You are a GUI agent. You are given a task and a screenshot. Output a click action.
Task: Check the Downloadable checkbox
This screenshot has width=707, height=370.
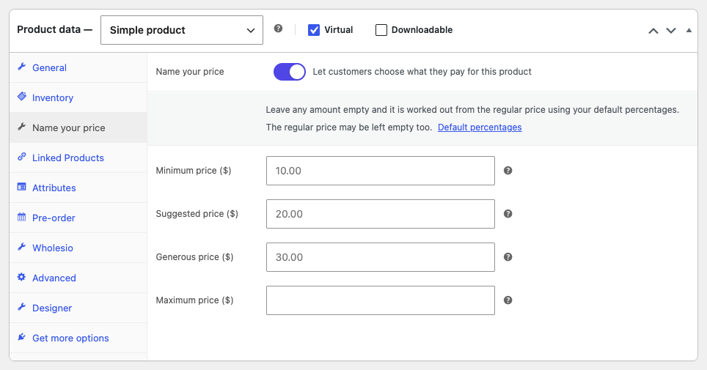coord(381,30)
